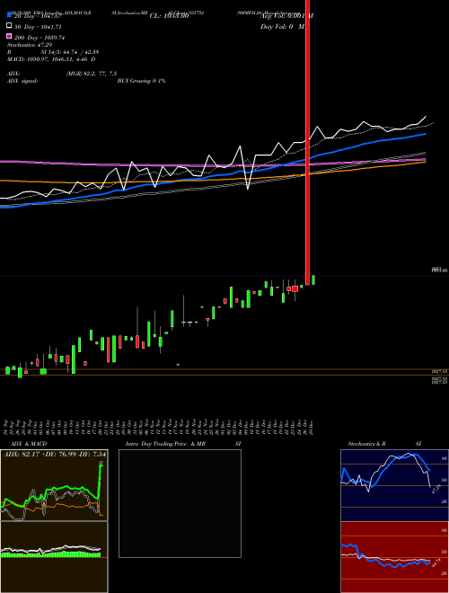The width and height of the screenshot is (449, 593).
Task: Click the 'Day Vol: 0 M' readout
Action: [282, 26]
